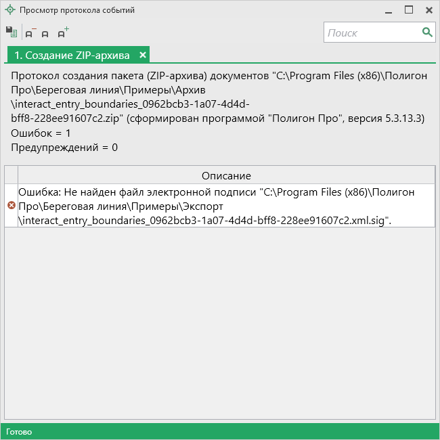
Task: Click the application icon in the title bar
Action: pos(9,10)
